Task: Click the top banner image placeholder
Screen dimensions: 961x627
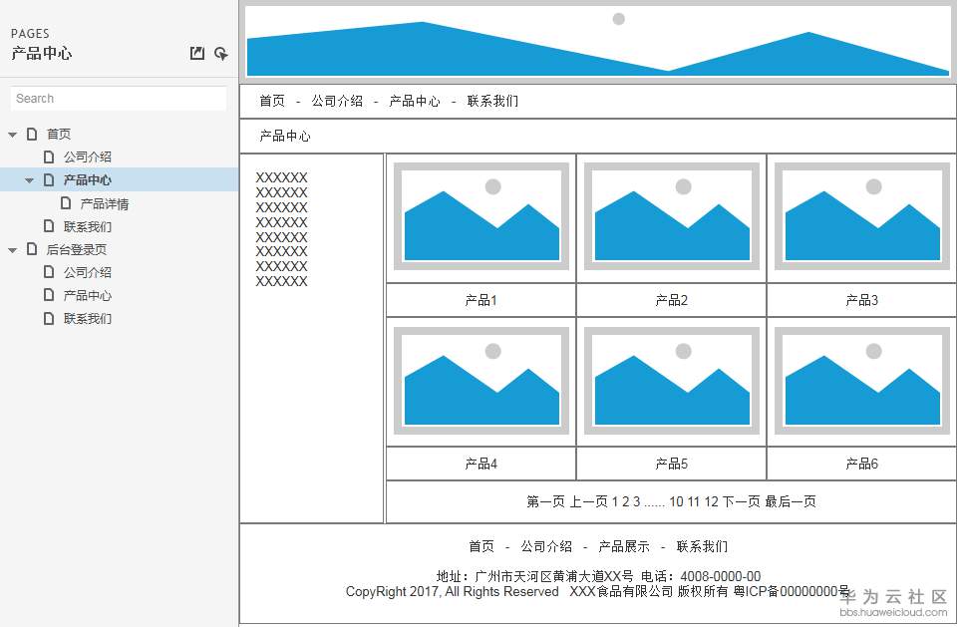Action: point(597,41)
